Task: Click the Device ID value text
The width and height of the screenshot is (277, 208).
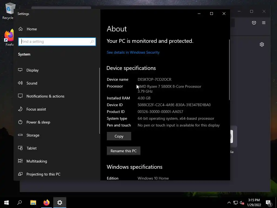Action: [174, 105]
